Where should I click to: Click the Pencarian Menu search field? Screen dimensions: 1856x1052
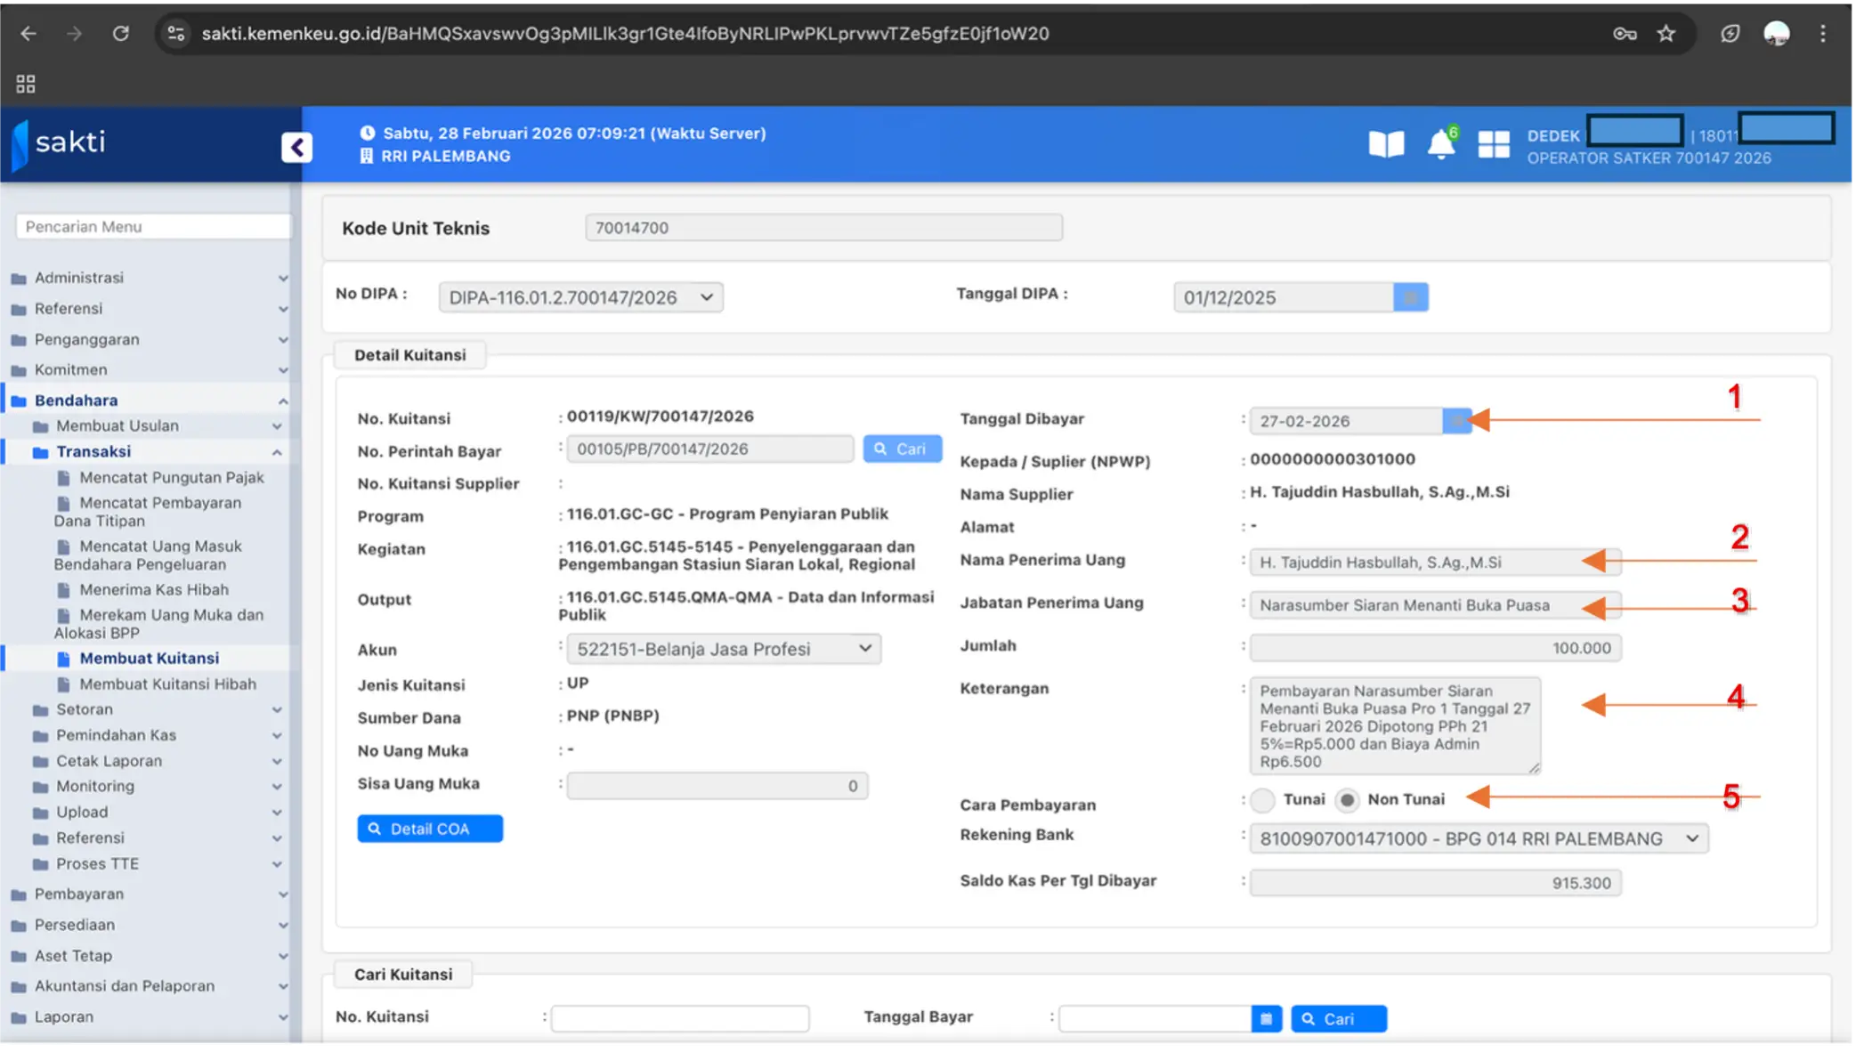coord(153,226)
